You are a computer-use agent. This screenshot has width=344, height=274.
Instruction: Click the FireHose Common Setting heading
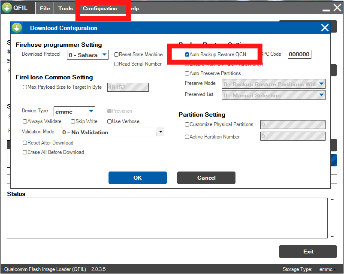pos(54,78)
